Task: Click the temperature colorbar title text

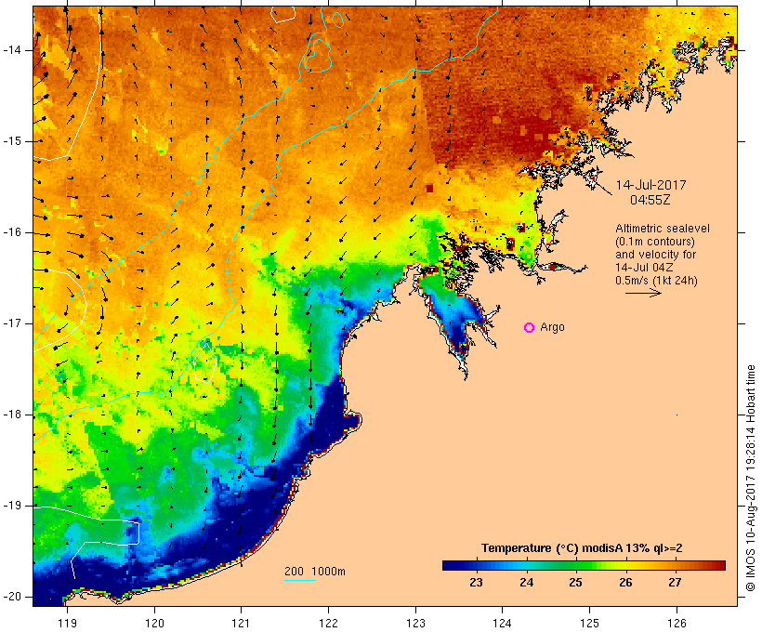Action: click(x=582, y=548)
